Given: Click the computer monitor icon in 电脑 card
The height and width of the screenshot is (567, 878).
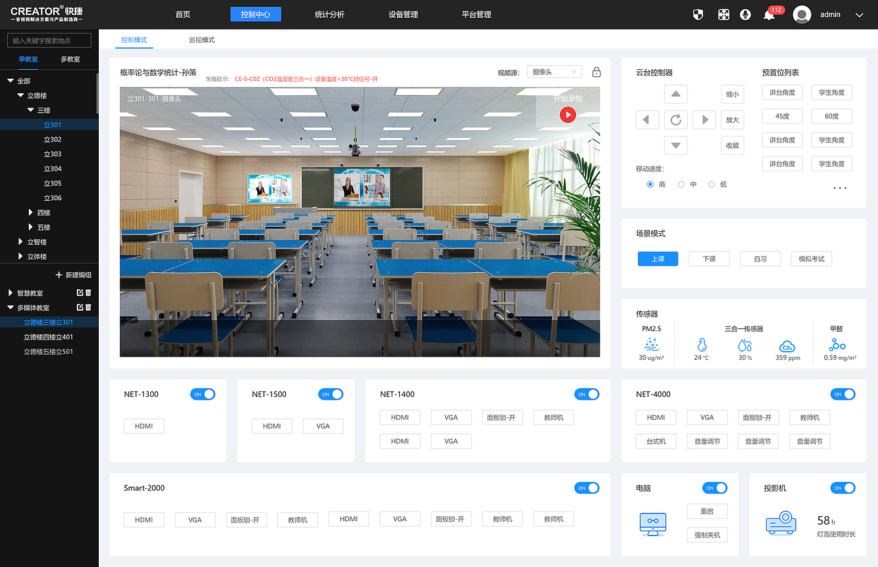Looking at the screenshot, I should click(x=652, y=523).
